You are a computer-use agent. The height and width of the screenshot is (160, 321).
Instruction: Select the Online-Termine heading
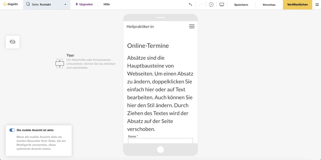tap(148, 46)
